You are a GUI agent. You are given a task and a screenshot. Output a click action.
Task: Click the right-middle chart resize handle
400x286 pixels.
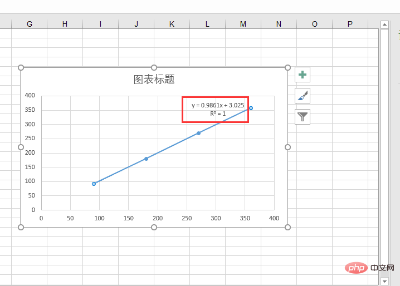click(287, 147)
